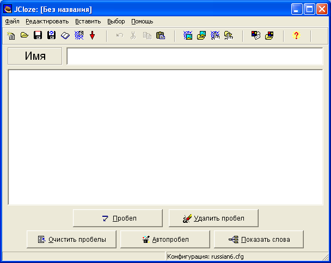Click the greyed Cut scissors icon
The width and height of the screenshot is (331, 263).
click(133, 35)
